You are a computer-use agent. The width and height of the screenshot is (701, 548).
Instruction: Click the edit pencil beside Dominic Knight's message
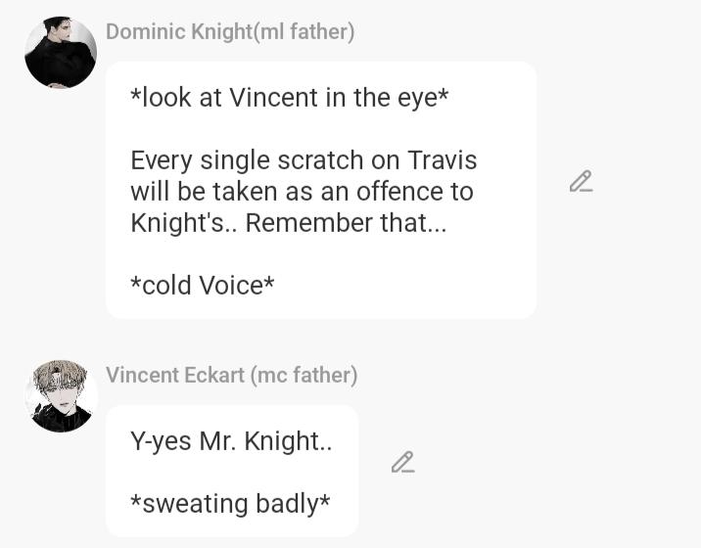pyautogui.click(x=581, y=182)
